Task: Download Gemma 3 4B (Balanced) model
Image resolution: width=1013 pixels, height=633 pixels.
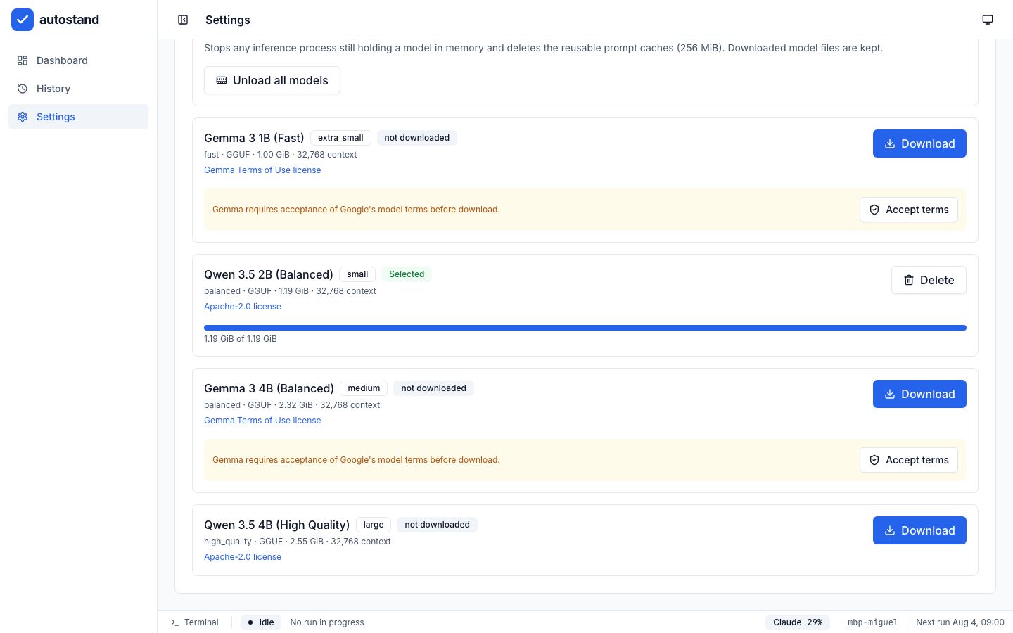Action: (919, 394)
